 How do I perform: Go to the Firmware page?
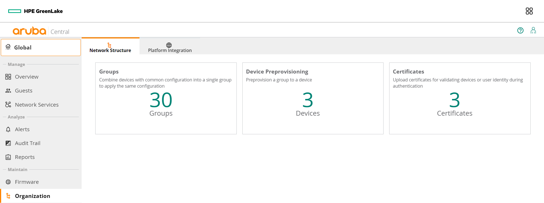pyautogui.click(x=41, y=182)
